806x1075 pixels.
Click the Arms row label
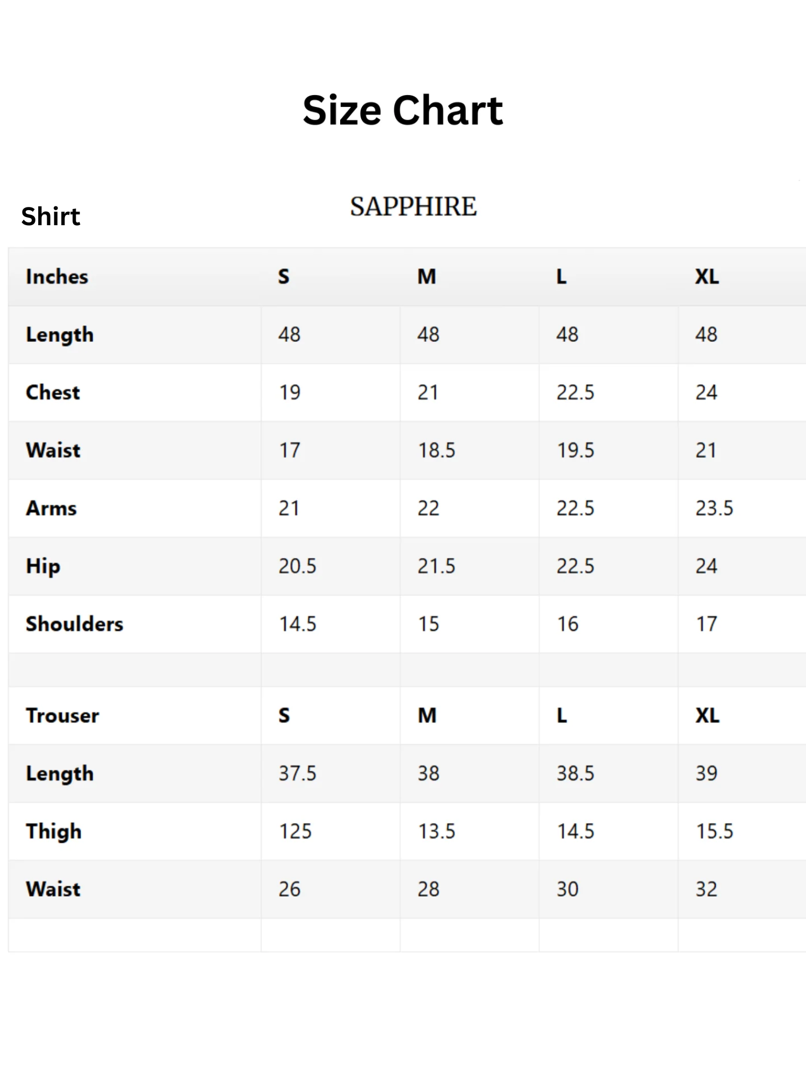[x=51, y=508]
